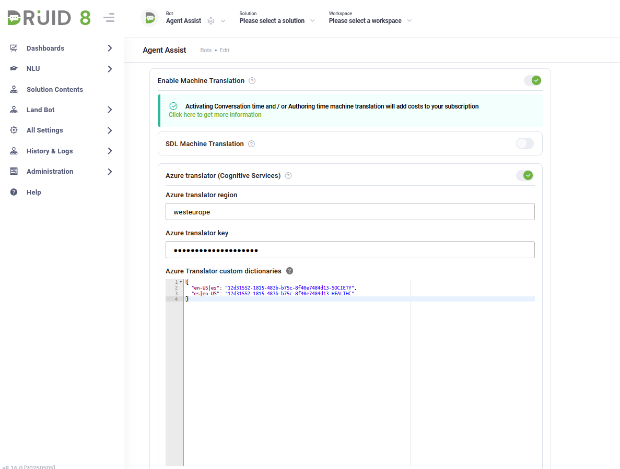Expand the NLU menu chevron

[x=110, y=69]
